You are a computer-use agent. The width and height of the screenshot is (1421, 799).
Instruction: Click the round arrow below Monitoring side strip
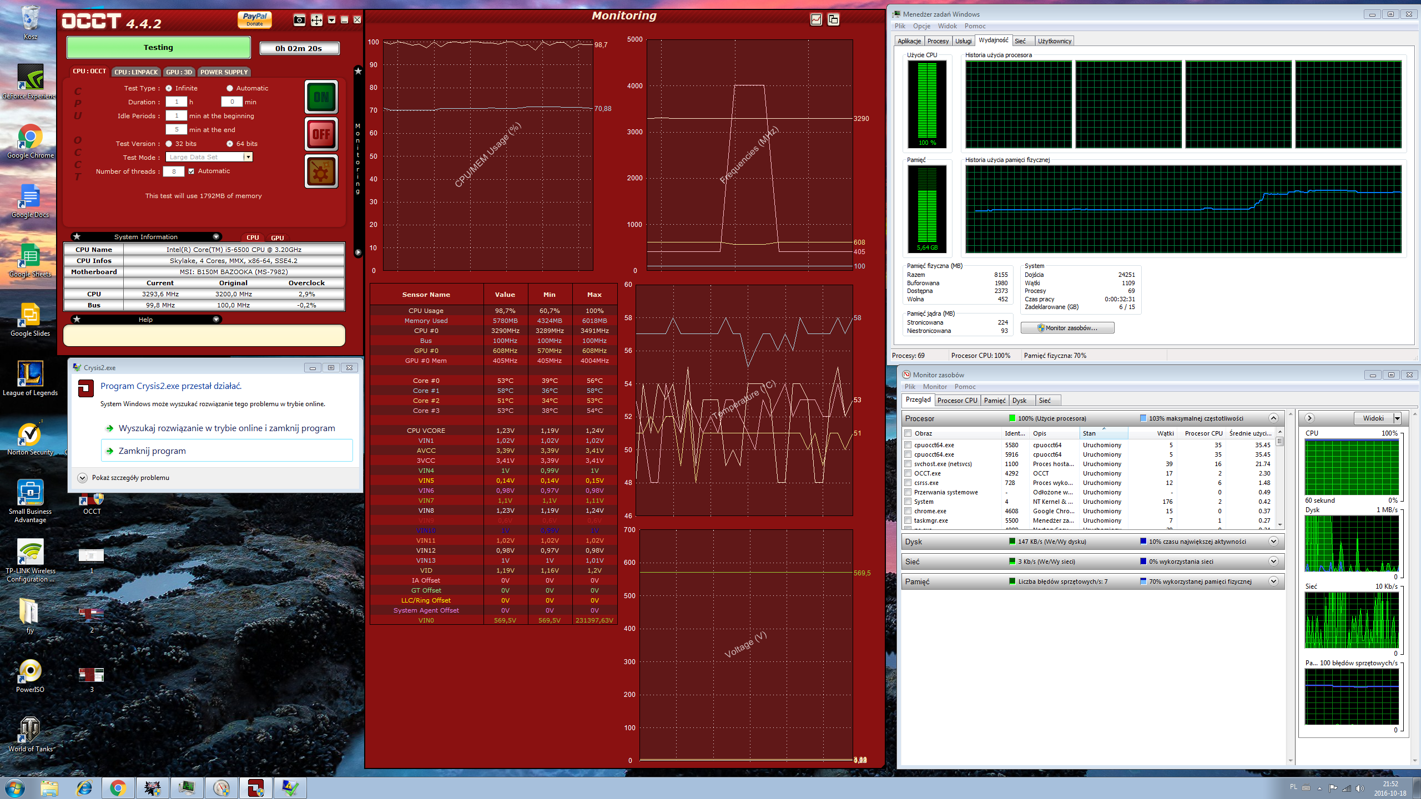(358, 252)
